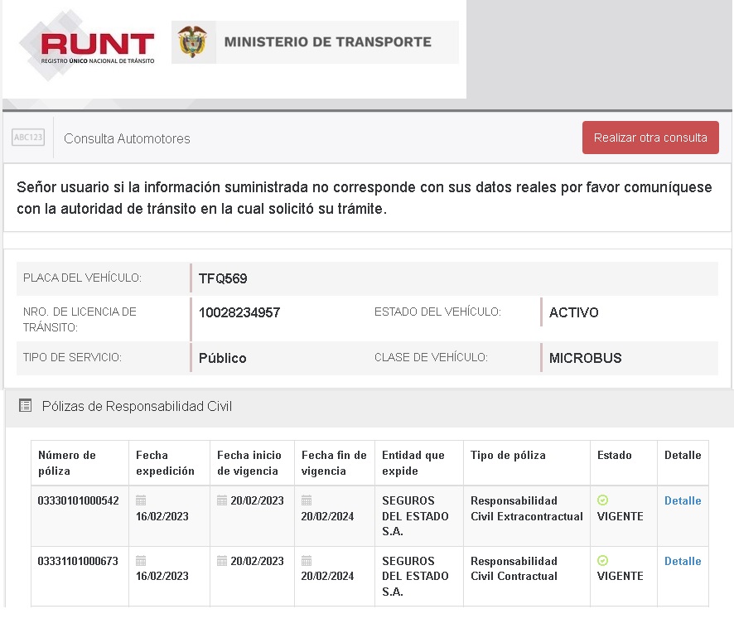
Task: Click the Número de póliza column header
Action: pyautogui.click(x=67, y=463)
